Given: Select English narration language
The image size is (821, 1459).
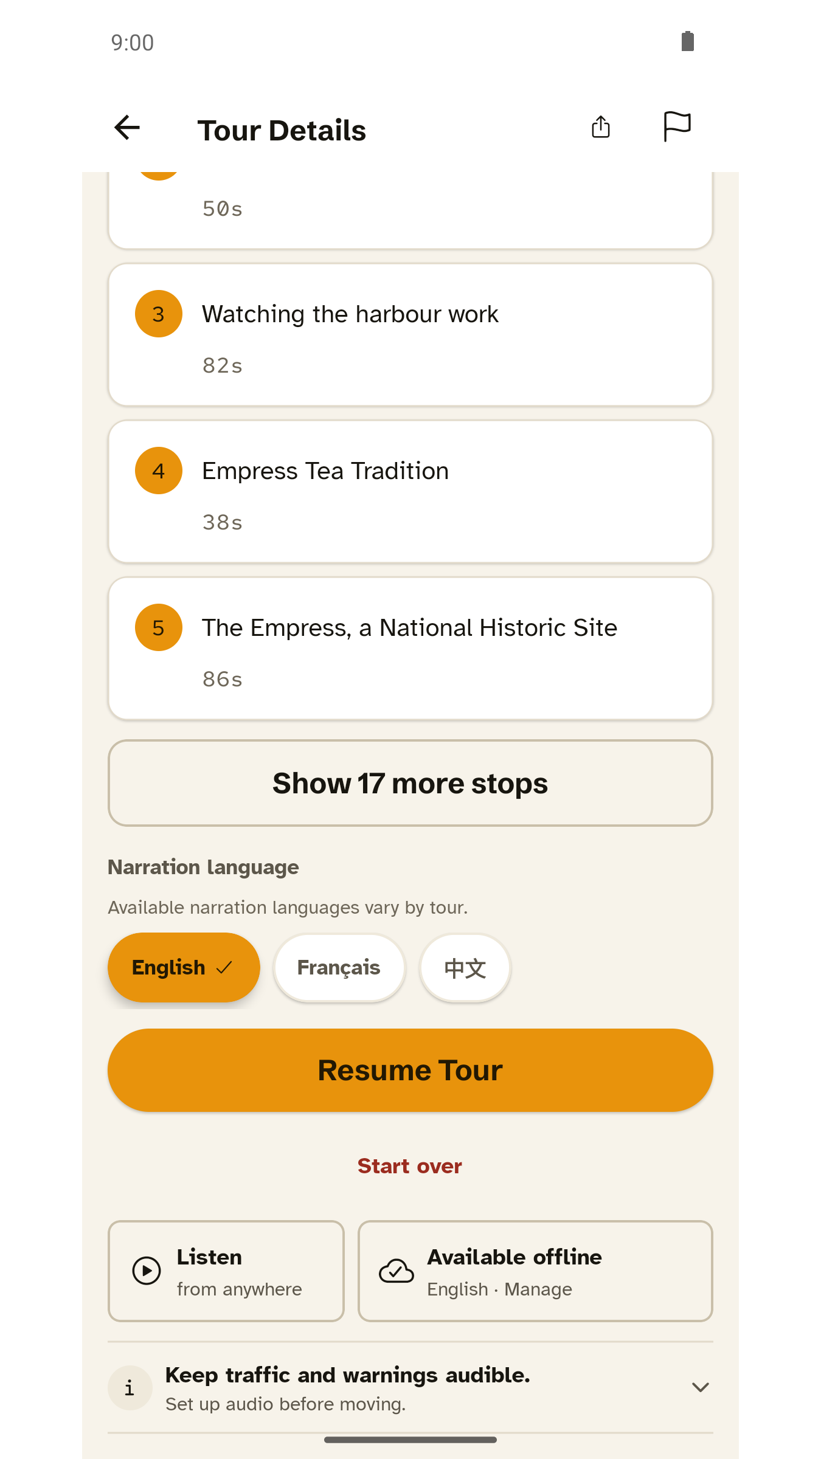Looking at the screenshot, I should click(184, 967).
